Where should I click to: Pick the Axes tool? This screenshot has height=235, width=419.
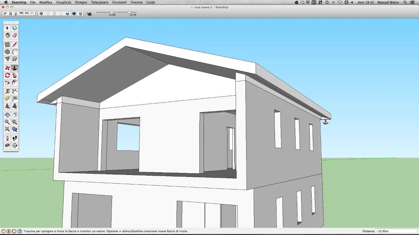pos(7,106)
